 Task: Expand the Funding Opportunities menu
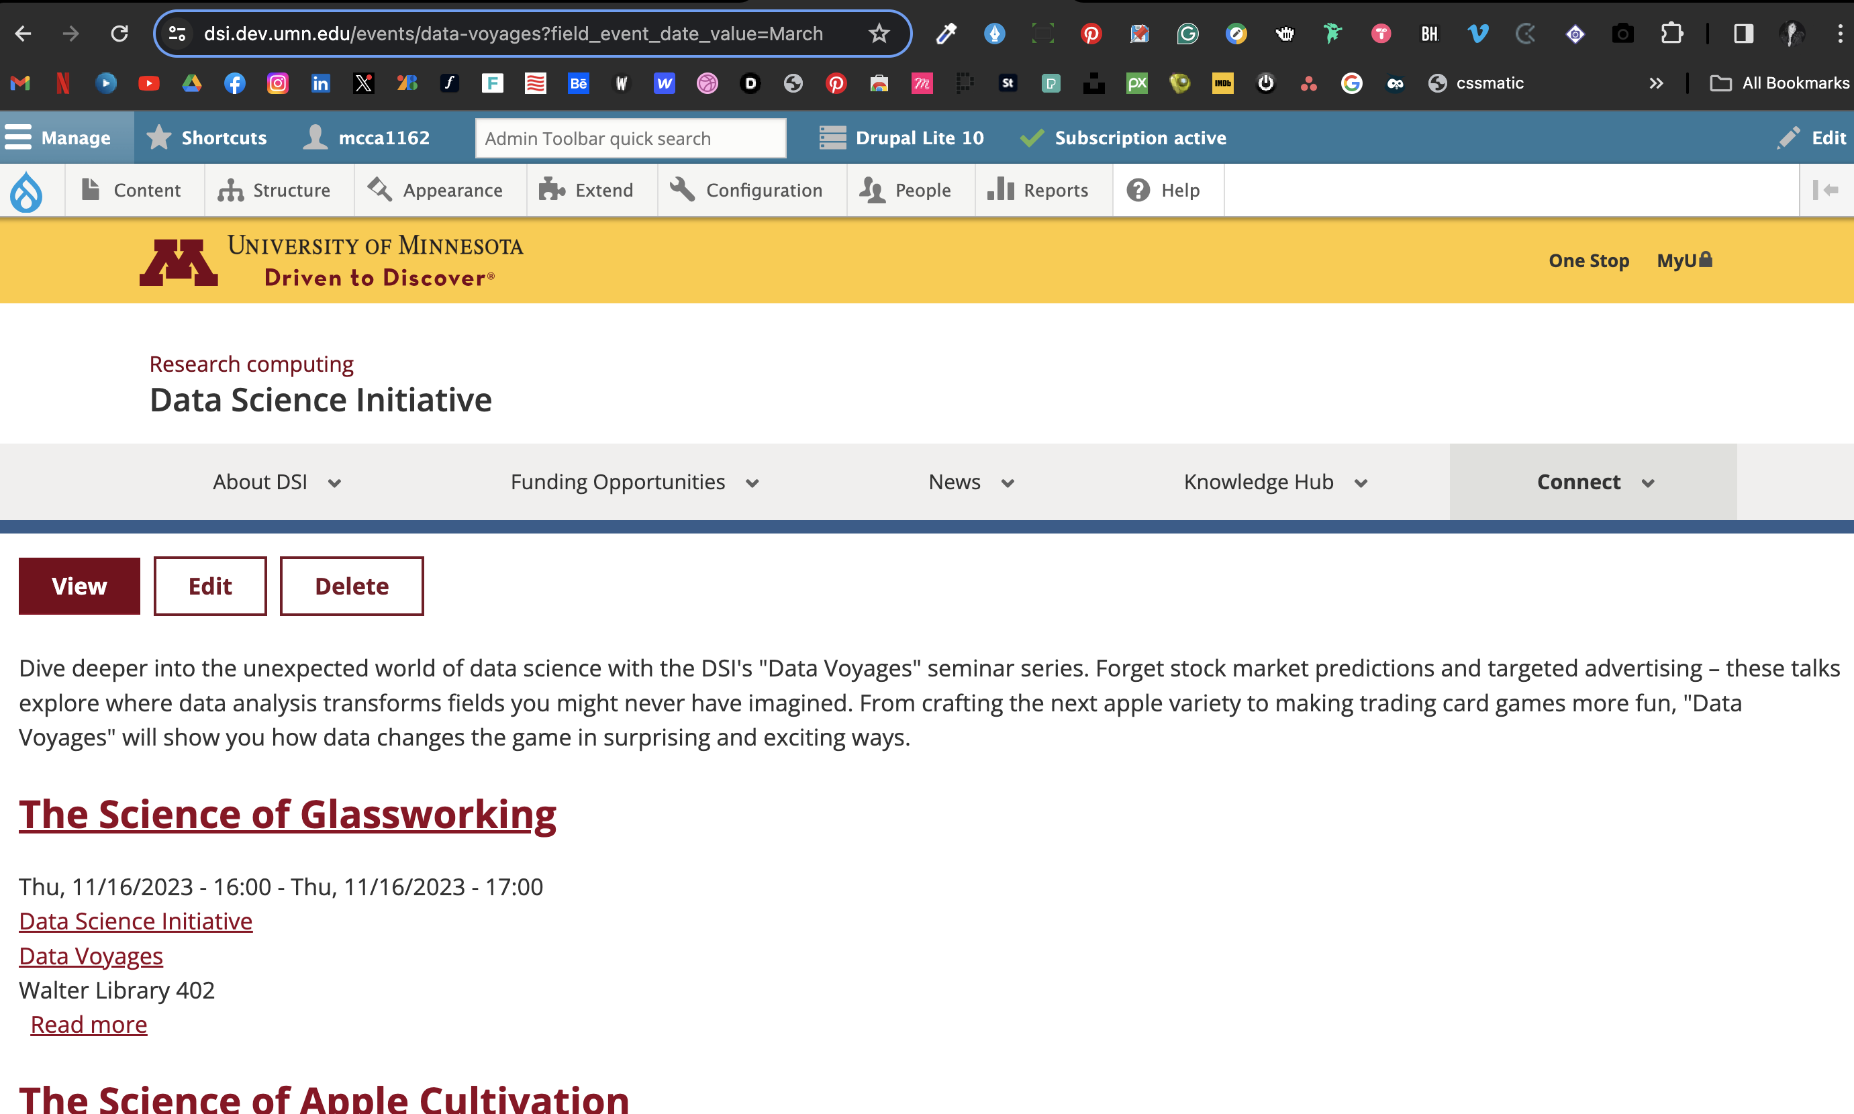634,482
